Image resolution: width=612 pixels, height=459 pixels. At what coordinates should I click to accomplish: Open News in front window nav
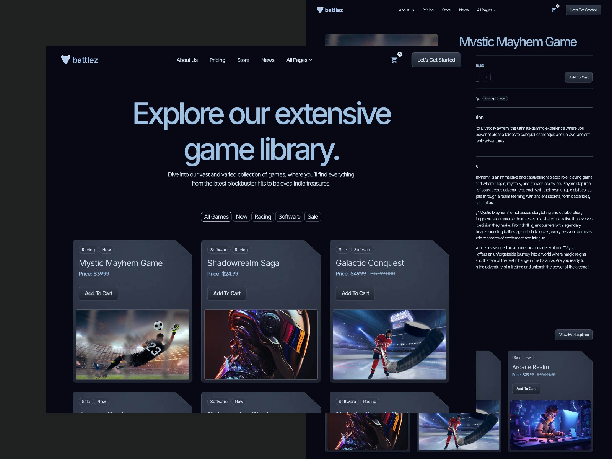268,60
